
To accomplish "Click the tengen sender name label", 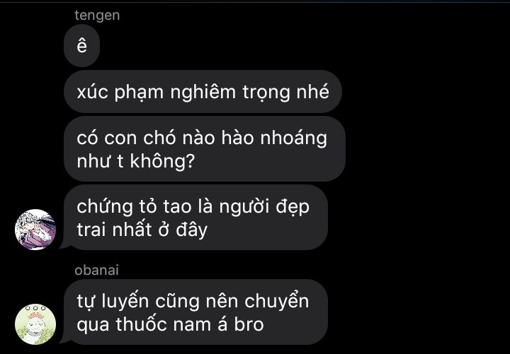I will pos(97,16).
